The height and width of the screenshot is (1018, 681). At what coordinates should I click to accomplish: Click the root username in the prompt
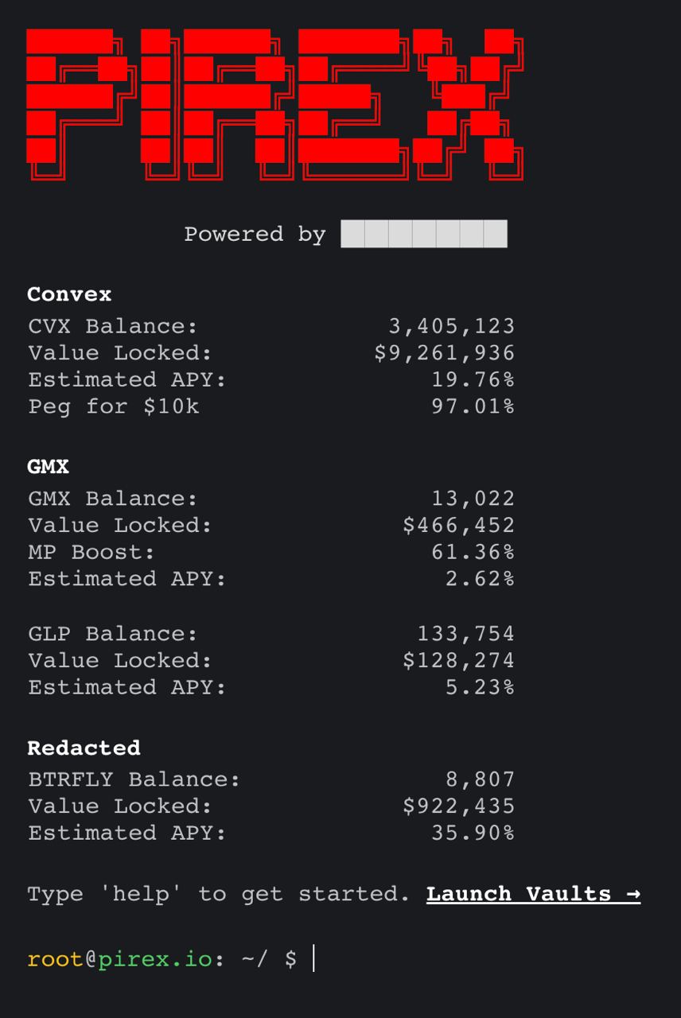tap(55, 959)
